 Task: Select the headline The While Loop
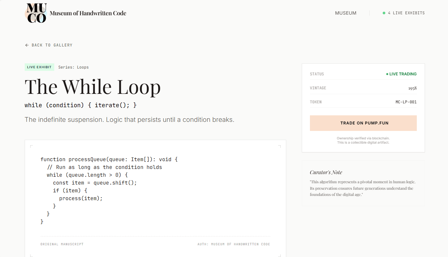[x=93, y=87]
